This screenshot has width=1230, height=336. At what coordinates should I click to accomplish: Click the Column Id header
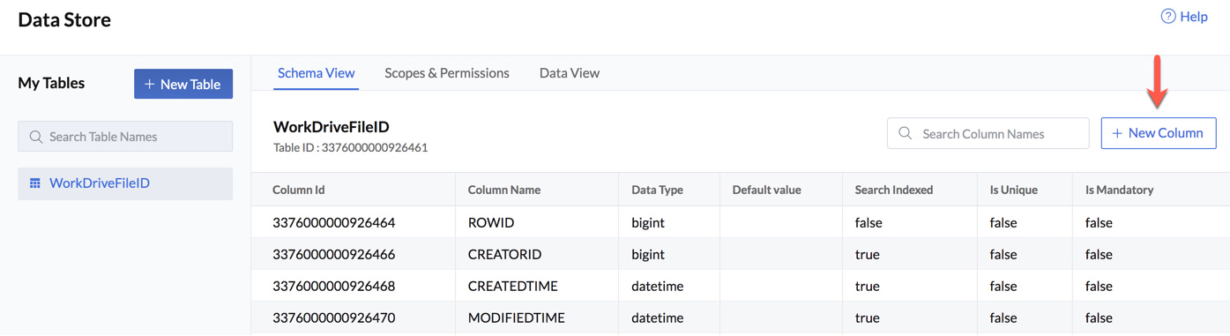299,190
